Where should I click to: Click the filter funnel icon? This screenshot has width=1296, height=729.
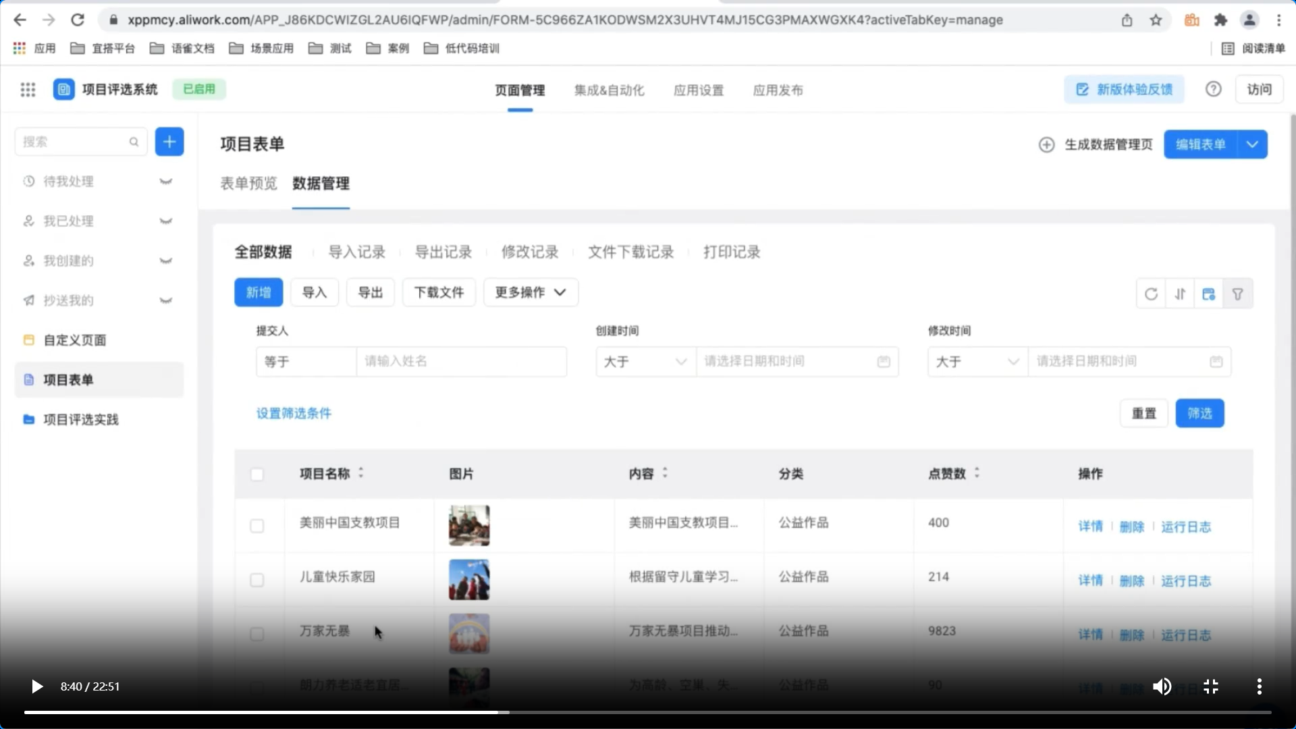[x=1238, y=294]
